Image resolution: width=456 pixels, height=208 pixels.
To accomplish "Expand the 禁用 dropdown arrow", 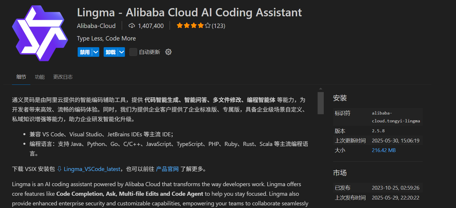I will [x=96, y=52].
